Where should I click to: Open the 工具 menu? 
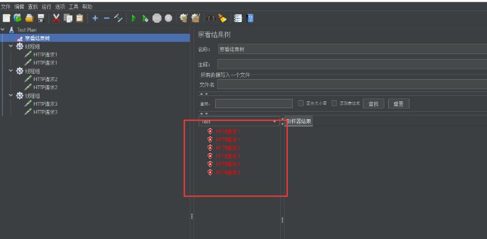[74, 7]
